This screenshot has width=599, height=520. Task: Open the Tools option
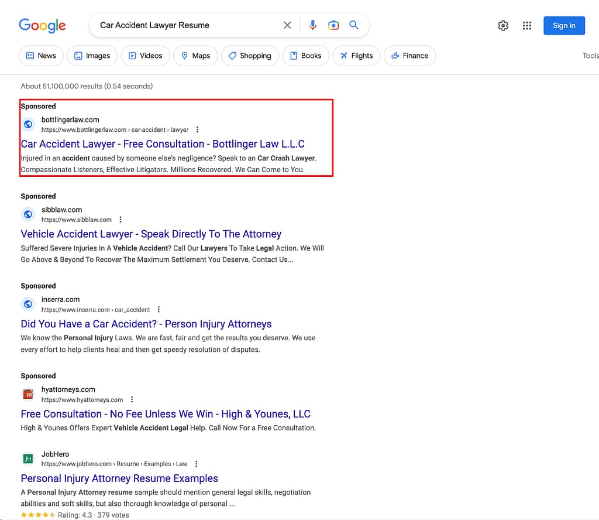(x=590, y=56)
